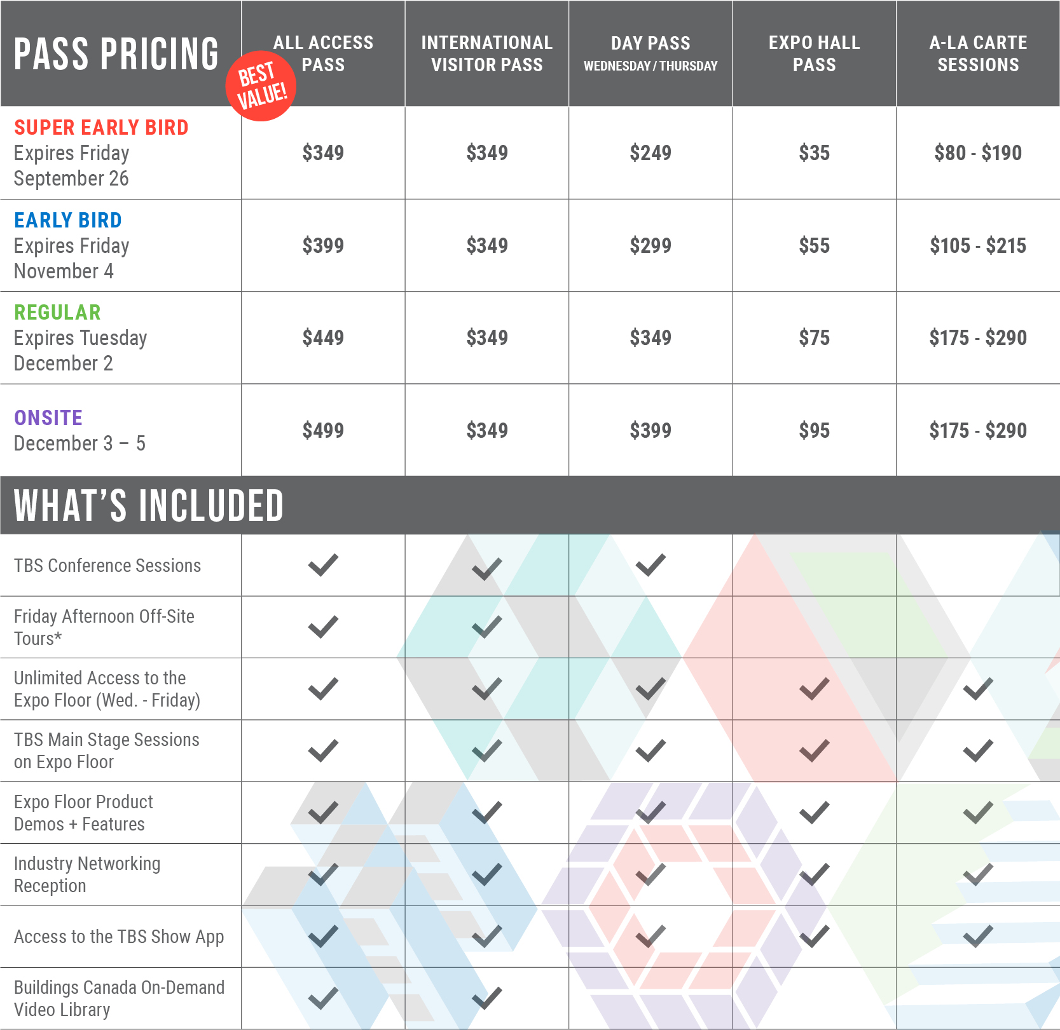Click Expo Hall checkmark for Industry Networking Reception
The height and width of the screenshot is (1030, 1060).
pyautogui.click(x=815, y=874)
